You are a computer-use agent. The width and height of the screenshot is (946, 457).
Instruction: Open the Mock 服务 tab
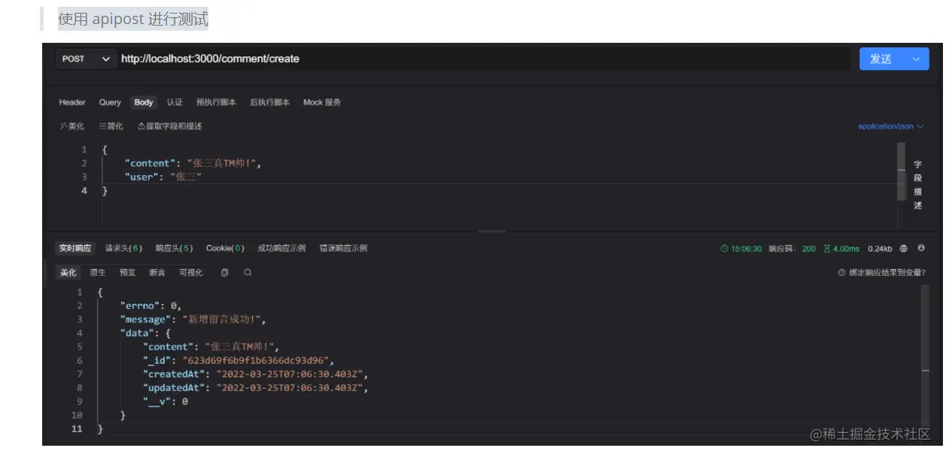pyautogui.click(x=322, y=102)
